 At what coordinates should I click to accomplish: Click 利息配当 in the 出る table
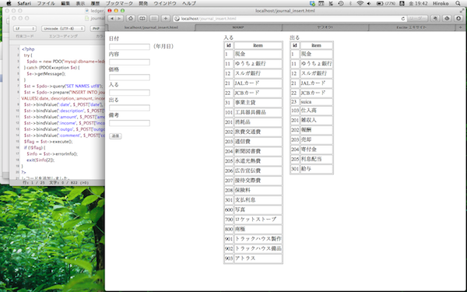pos(316,159)
